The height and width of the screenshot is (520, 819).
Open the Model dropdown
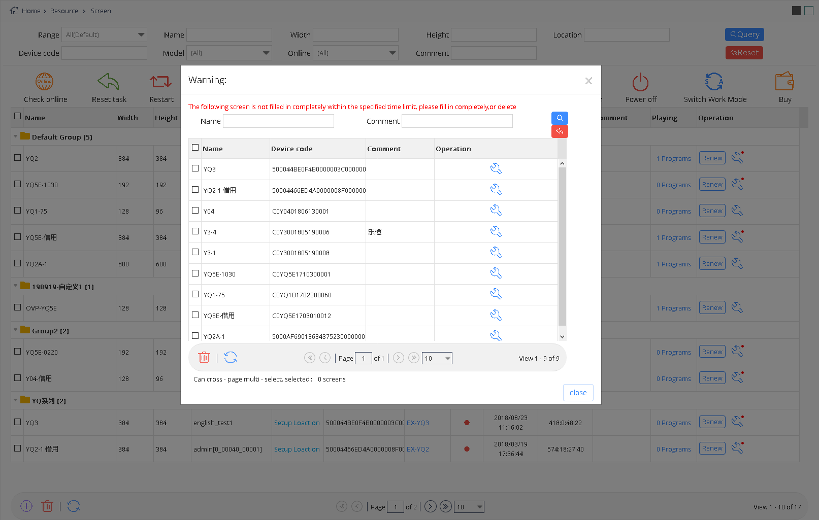[229, 53]
